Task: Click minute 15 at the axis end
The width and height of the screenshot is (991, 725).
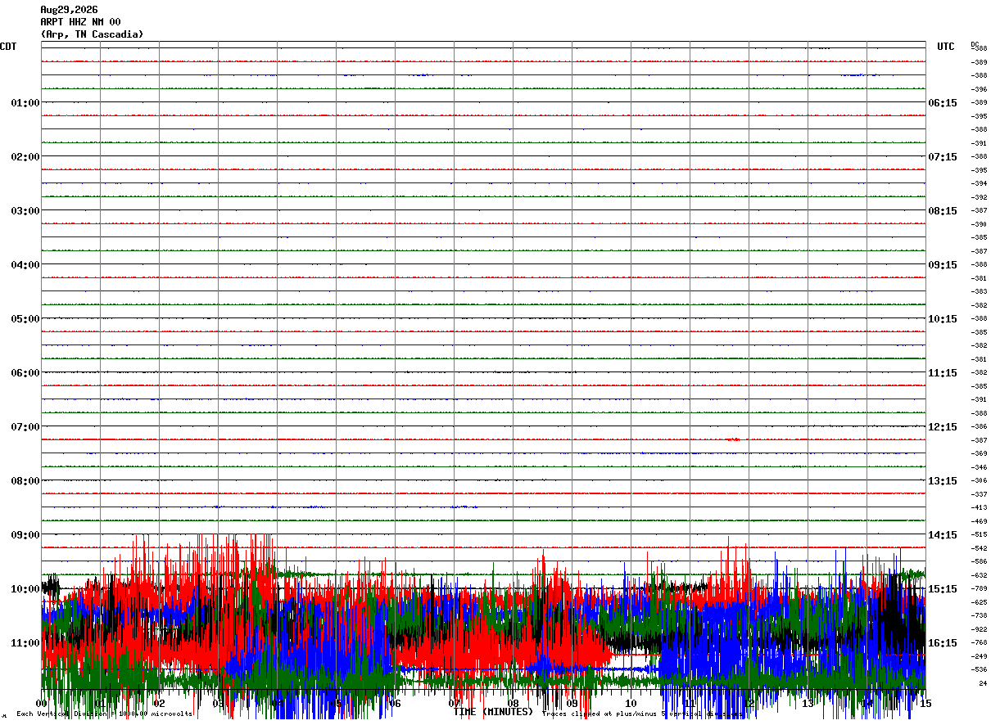Action: click(925, 704)
